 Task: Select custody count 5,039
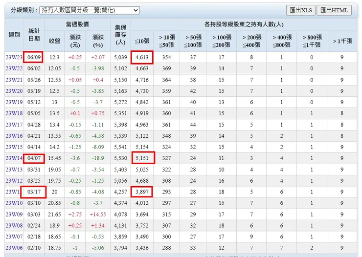tap(120, 57)
